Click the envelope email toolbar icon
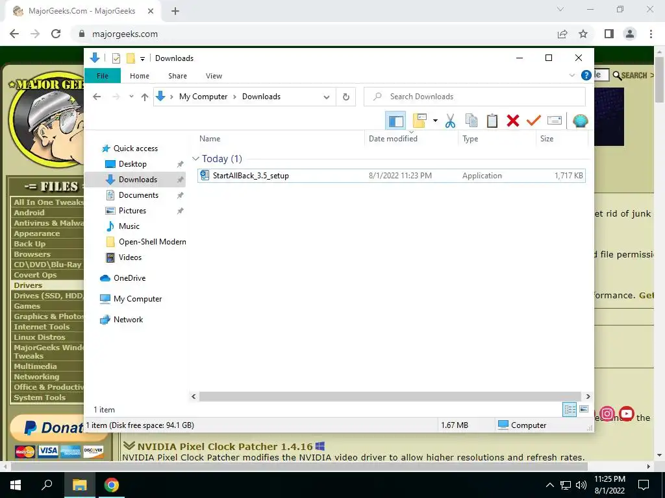 click(555, 121)
